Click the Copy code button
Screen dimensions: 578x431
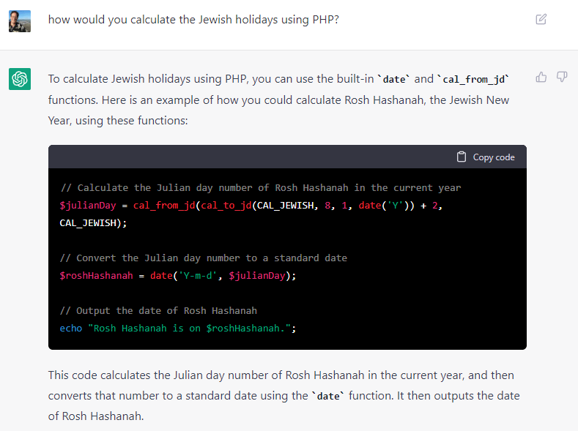point(486,157)
